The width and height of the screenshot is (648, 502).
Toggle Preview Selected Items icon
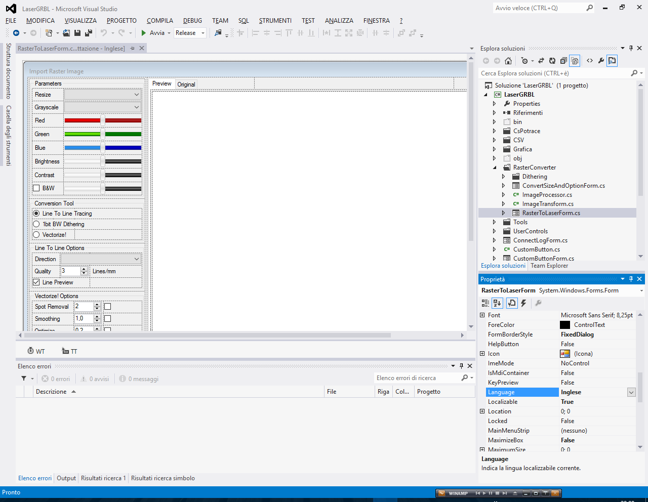pos(612,61)
